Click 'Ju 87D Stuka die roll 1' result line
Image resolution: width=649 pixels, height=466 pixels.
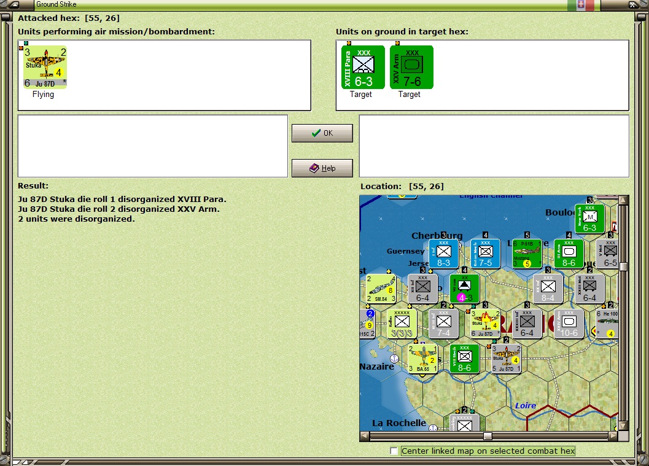point(122,199)
